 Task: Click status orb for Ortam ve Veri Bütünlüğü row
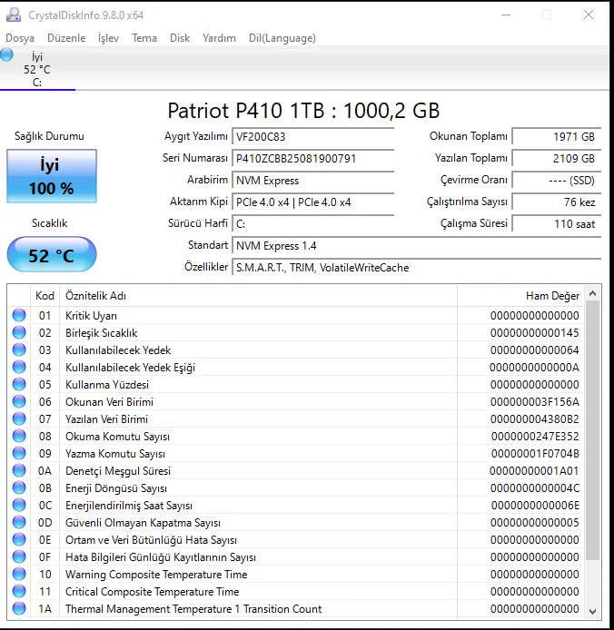click(19, 539)
